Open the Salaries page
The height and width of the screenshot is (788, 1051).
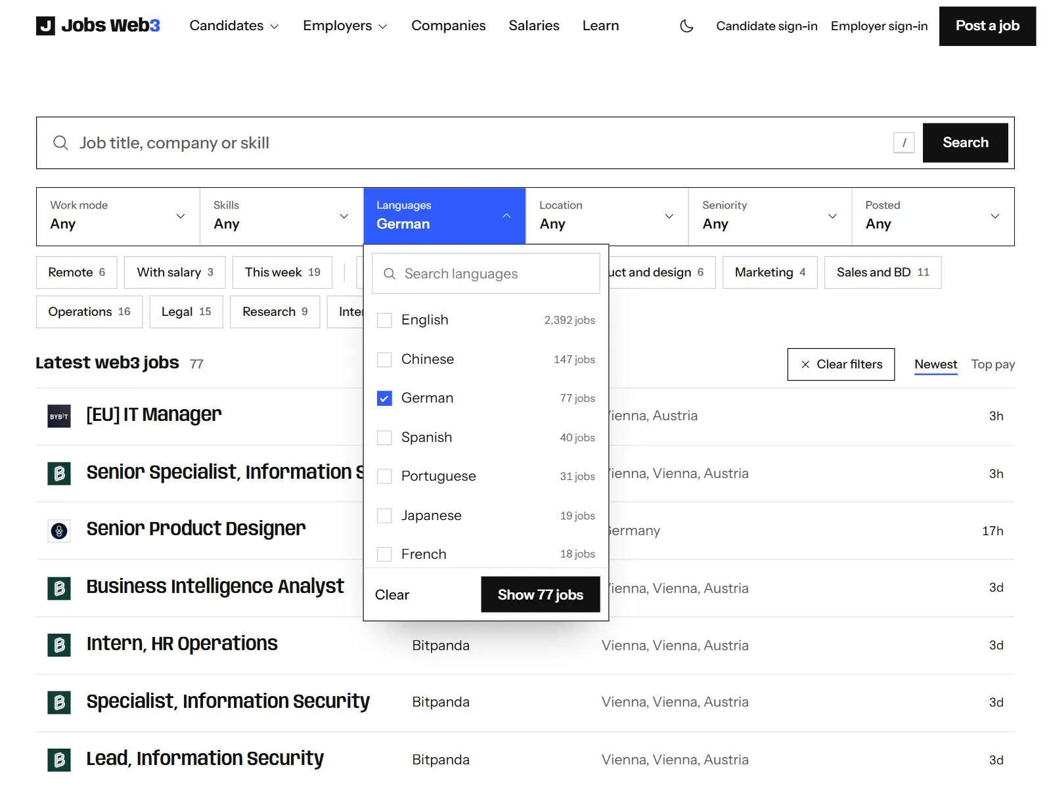coord(534,26)
